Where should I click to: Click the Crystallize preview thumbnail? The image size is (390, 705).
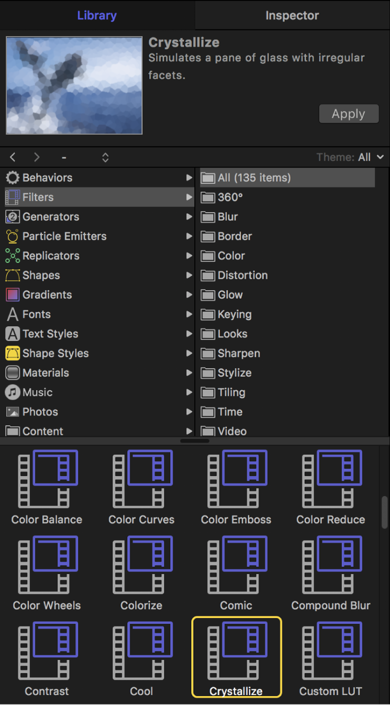click(x=74, y=85)
